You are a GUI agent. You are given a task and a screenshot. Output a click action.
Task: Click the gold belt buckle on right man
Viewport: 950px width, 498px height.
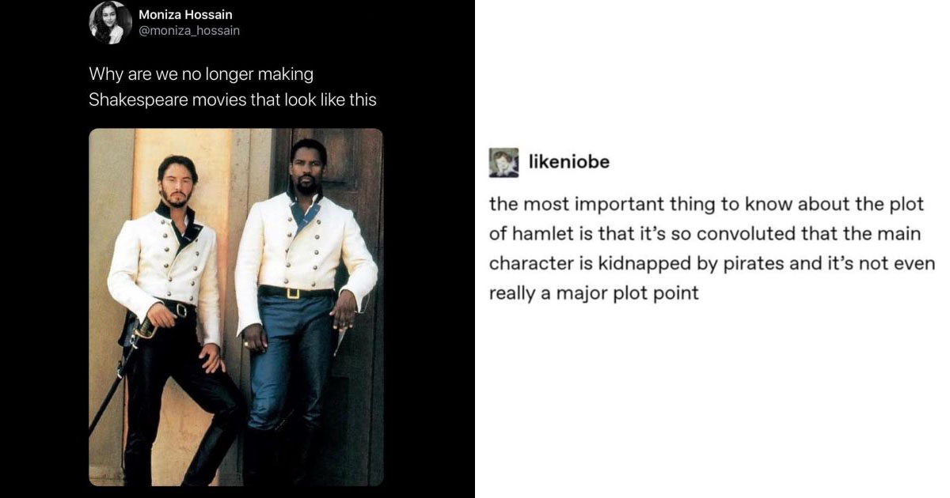(x=294, y=292)
